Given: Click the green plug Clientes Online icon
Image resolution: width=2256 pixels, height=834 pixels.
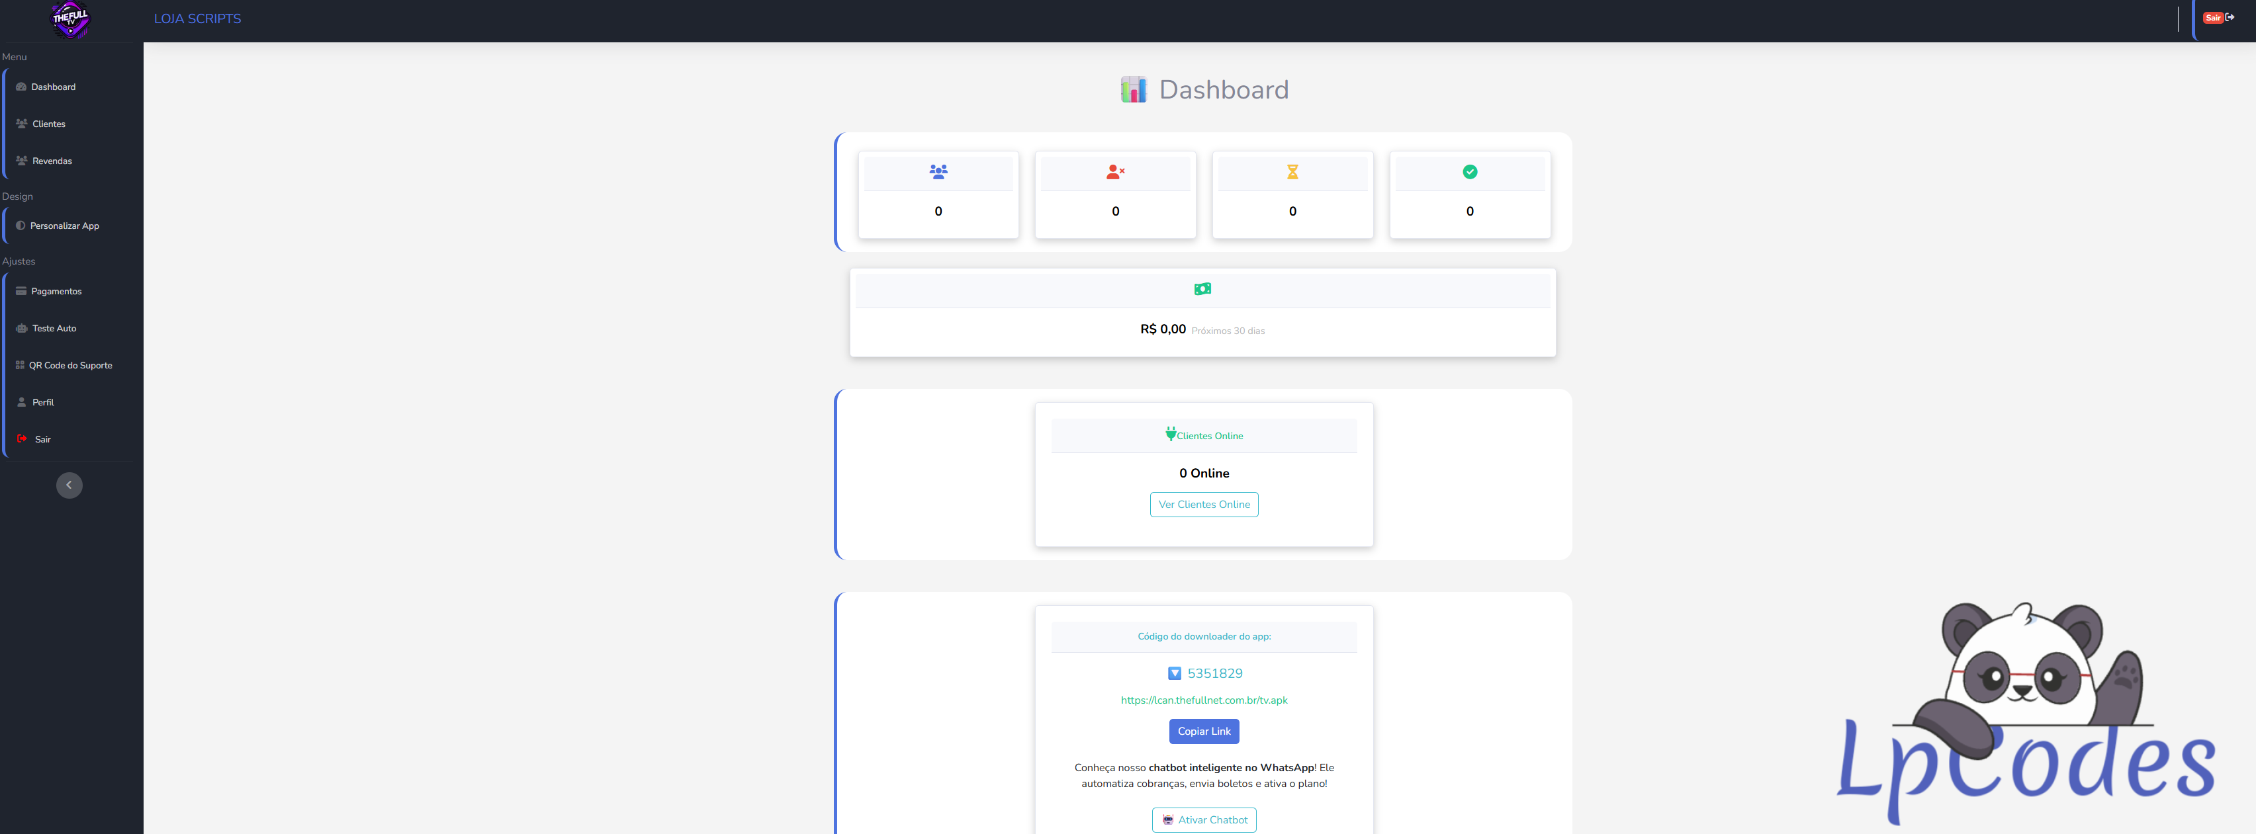Looking at the screenshot, I should (x=1170, y=433).
